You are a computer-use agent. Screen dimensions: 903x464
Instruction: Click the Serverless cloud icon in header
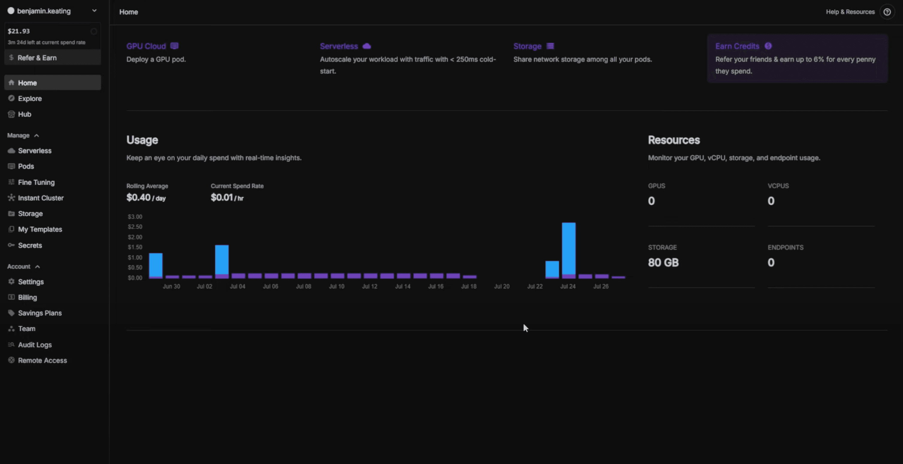tap(367, 46)
